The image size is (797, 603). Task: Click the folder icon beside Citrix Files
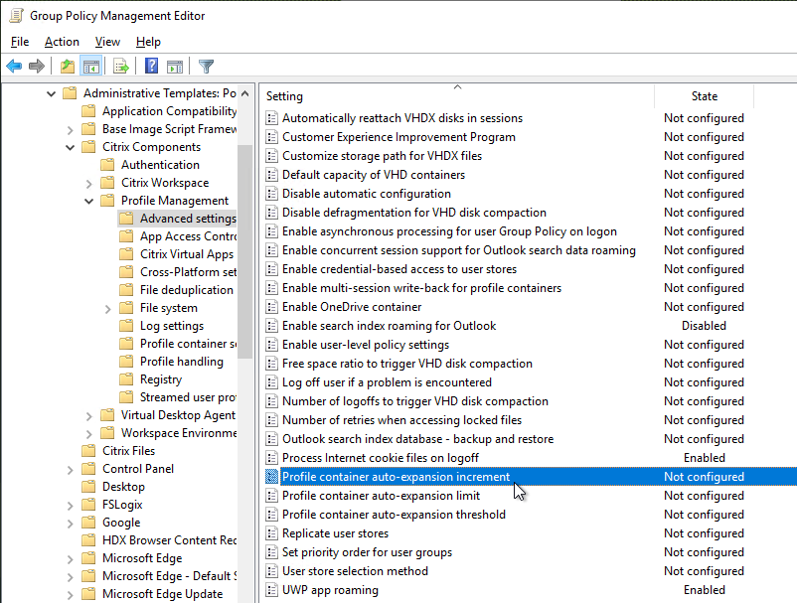[x=88, y=451]
